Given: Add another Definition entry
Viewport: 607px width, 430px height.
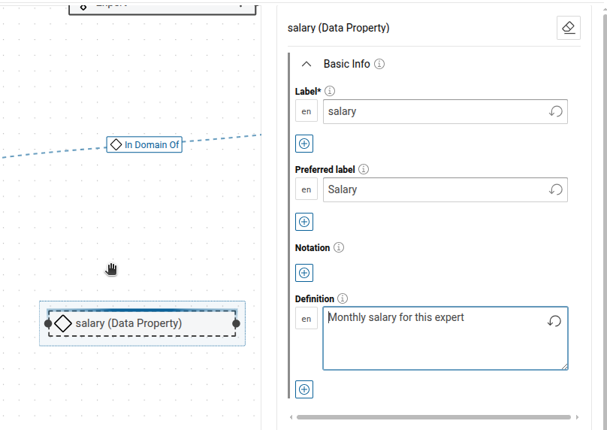Looking at the screenshot, I should [x=304, y=389].
